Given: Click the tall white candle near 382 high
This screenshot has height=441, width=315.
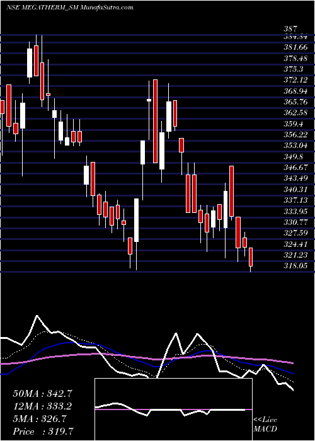Looking at the screenshot, I should (x=30, y=63).
